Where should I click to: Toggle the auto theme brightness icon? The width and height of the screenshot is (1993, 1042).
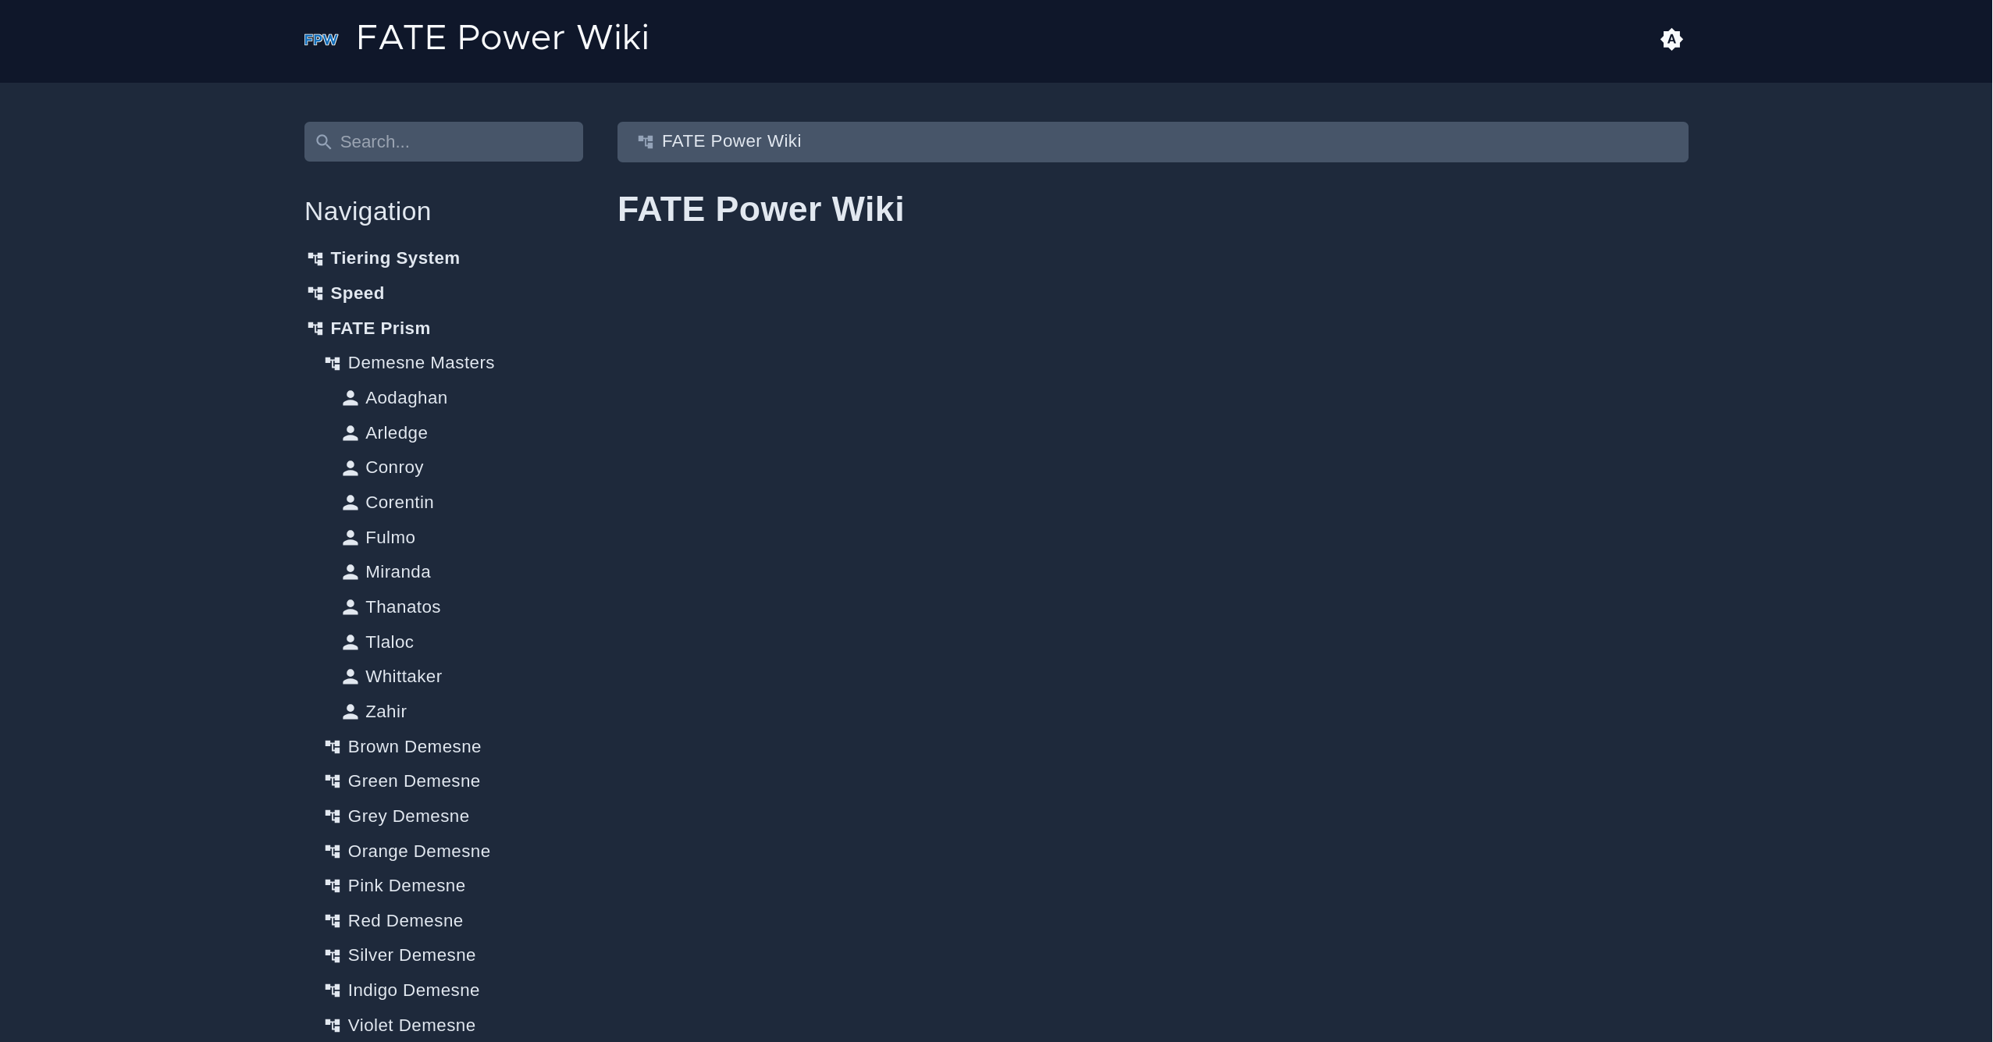click(x=1671, y=40)
